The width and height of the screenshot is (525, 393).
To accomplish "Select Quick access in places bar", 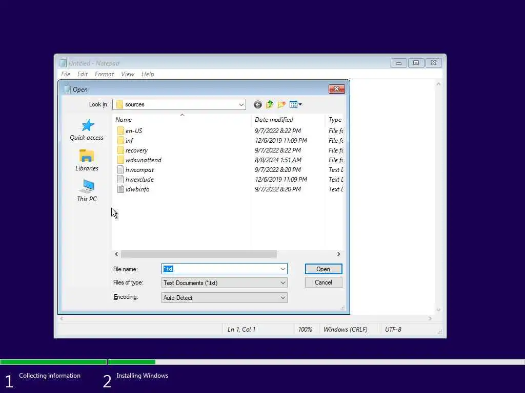I will (x=87, y=129).
